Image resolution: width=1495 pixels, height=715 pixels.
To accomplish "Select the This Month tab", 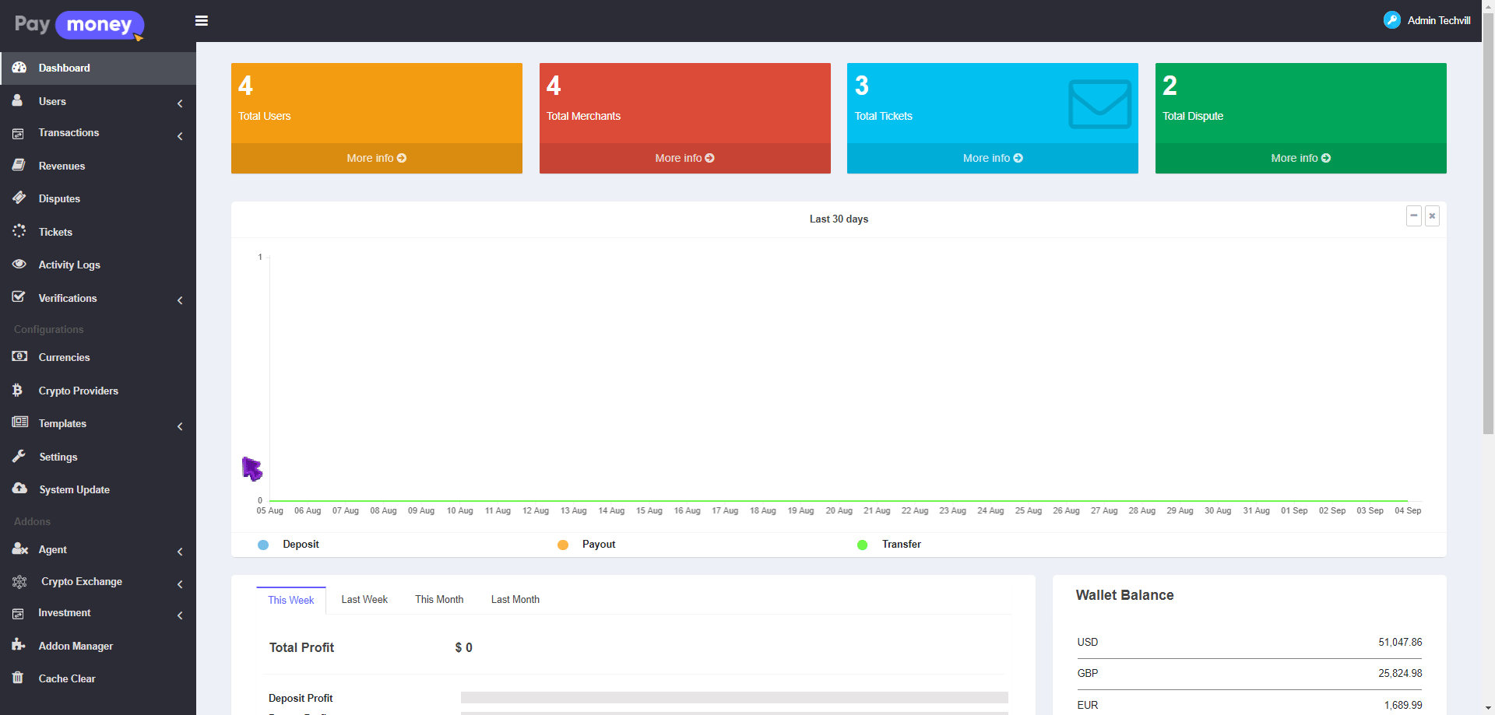I will pyautogui.click(x=439, y=600).
